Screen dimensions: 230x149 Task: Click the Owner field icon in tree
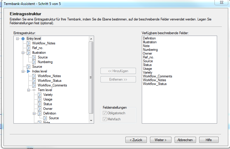tap(40, 109)
